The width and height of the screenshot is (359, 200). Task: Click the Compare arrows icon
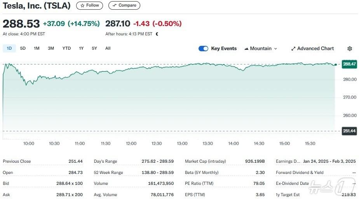coord(115,5)
